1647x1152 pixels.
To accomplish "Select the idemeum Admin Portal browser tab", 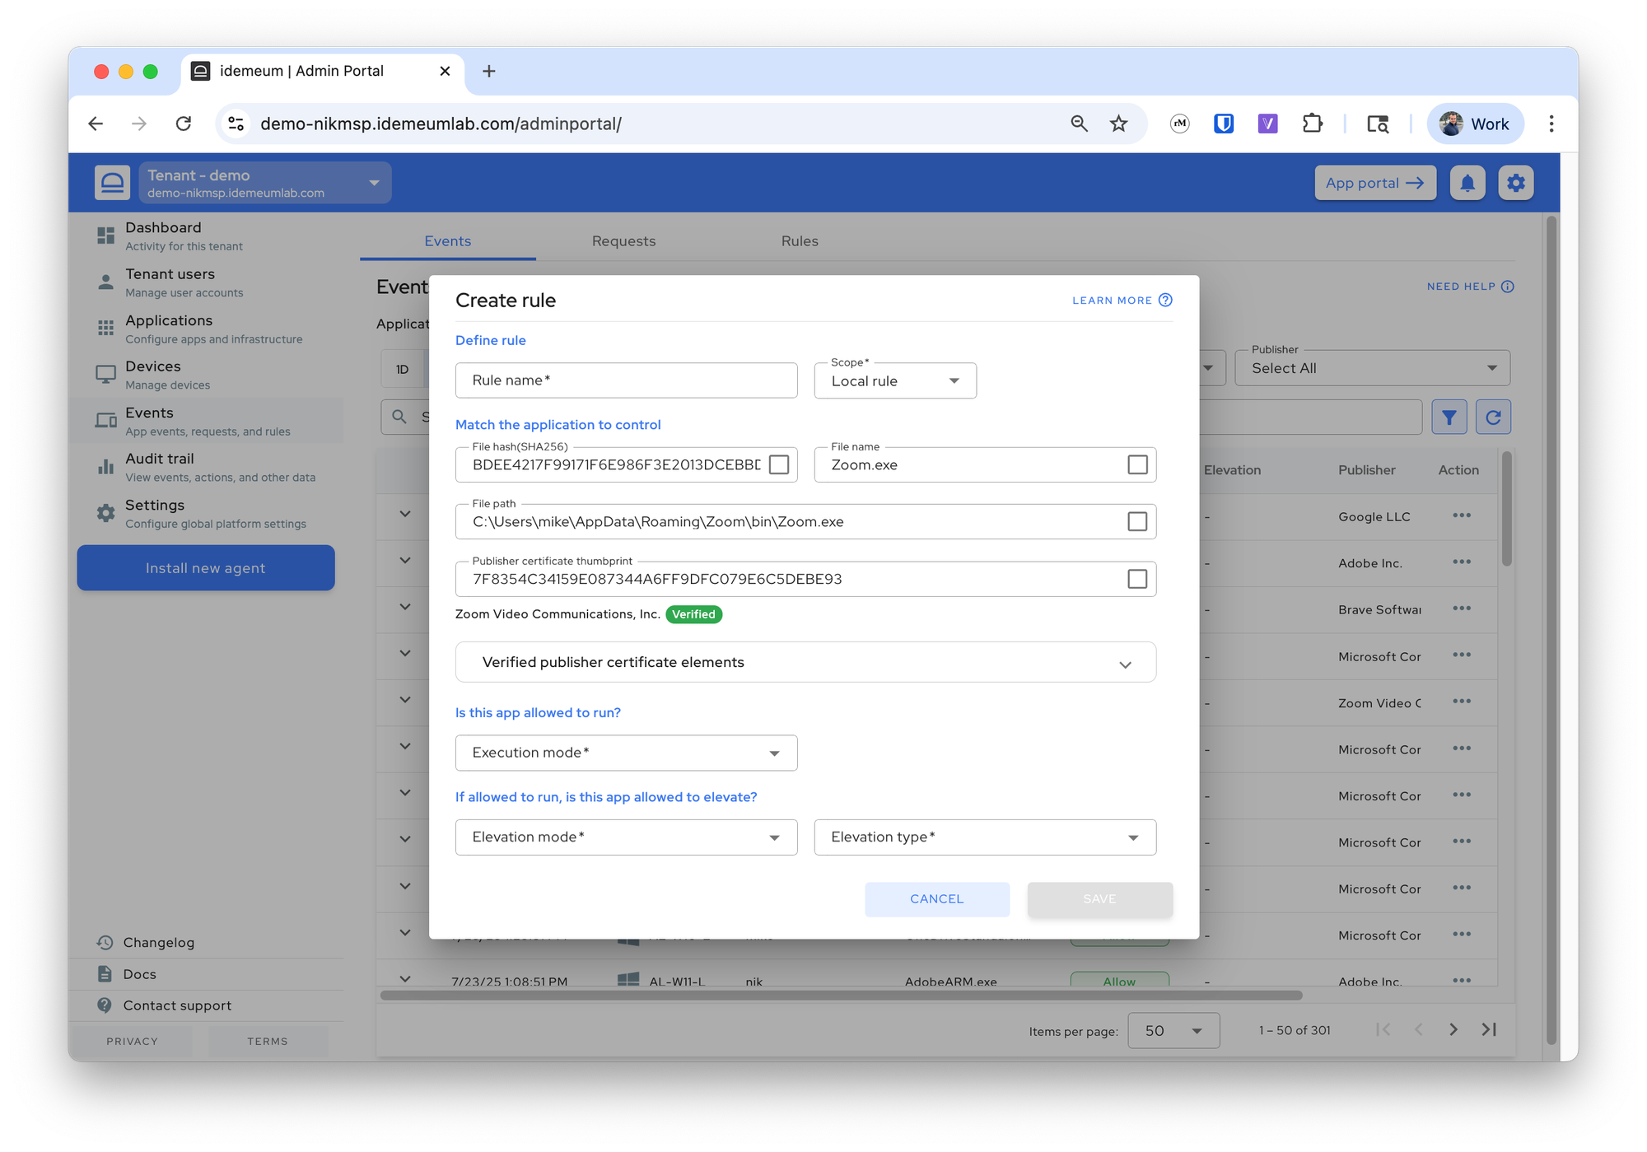I will [321, 71].
